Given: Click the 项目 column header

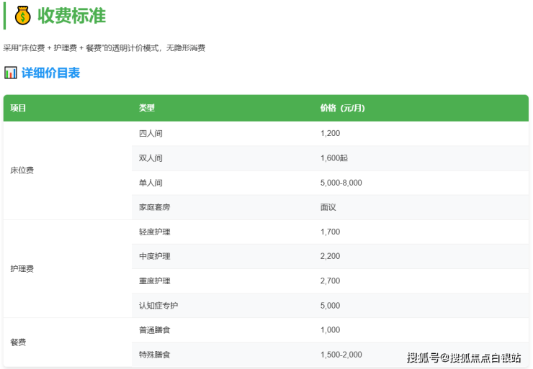Looking at the screenshot, I should tap(18, 108).
